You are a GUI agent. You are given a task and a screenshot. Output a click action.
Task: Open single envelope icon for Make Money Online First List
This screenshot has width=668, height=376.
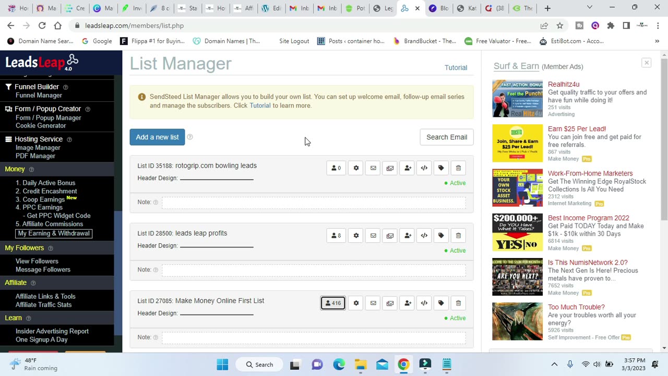click(373, 303)
